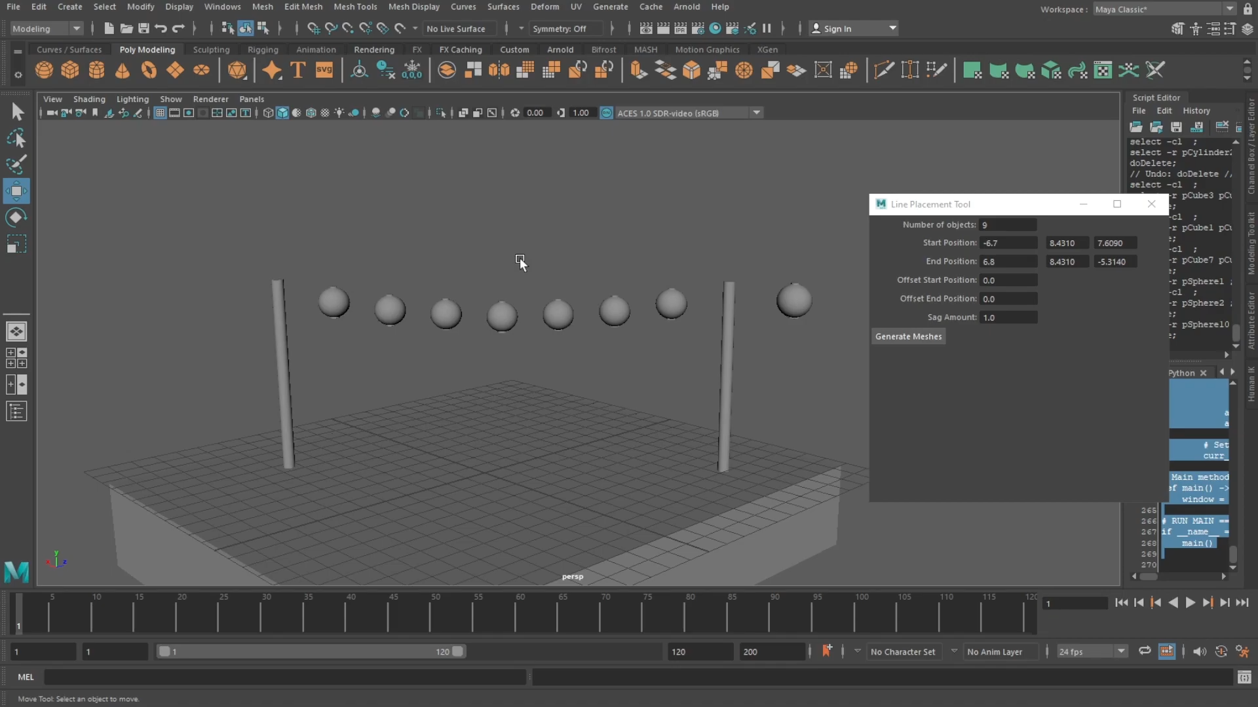This screenshot has width=1258, height=707.
Task: Click the SVG import shelf icon
Action: 324,70
